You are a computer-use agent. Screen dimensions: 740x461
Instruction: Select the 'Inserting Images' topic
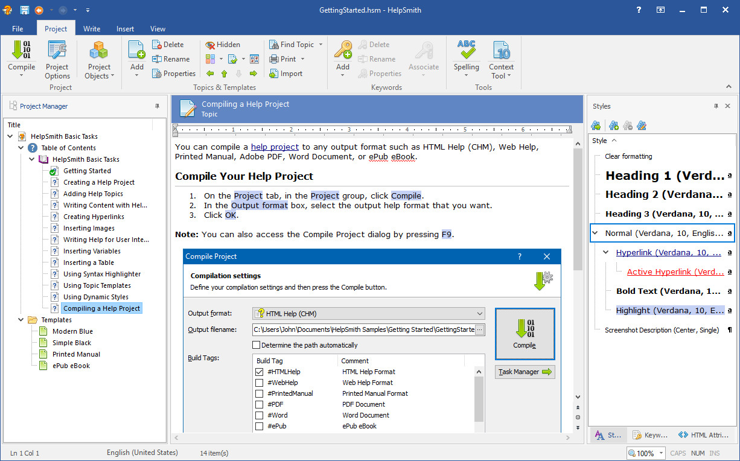(x=89, y=228)
